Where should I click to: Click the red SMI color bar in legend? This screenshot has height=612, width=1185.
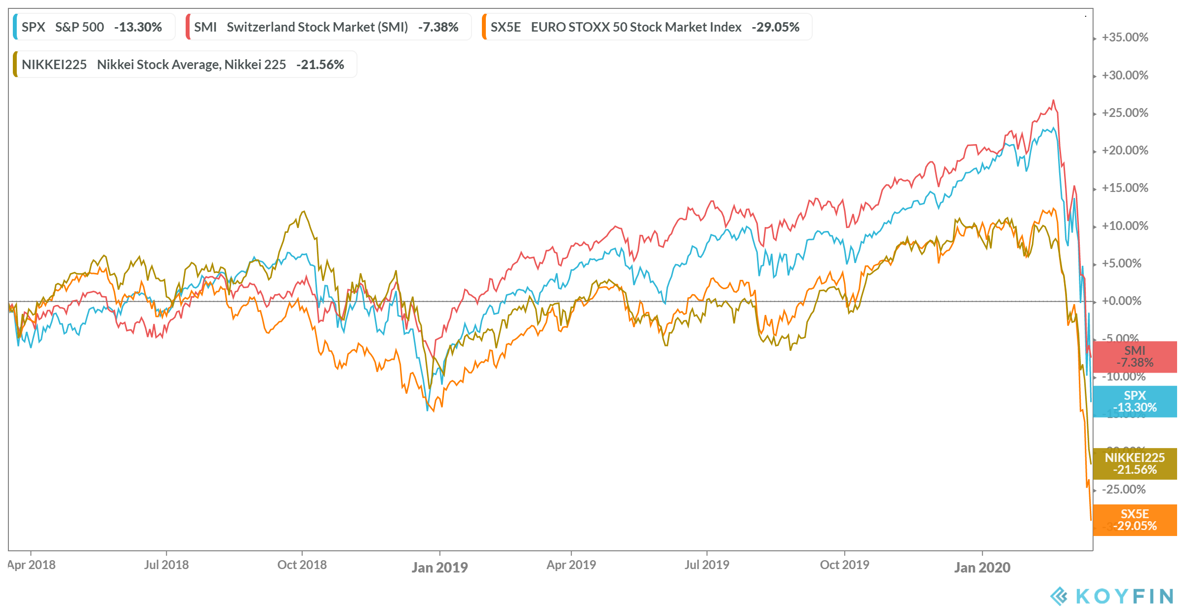tap(188, 27)
